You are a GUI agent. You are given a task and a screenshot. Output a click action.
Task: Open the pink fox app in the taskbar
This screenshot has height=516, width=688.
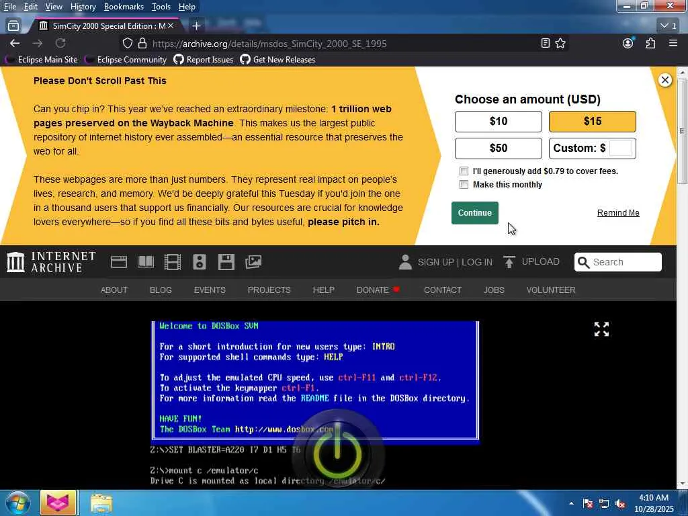pyautogui.click(x=58, y=503)
